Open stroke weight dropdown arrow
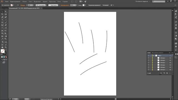The image size is (178, 100). (x=34, y=5)
